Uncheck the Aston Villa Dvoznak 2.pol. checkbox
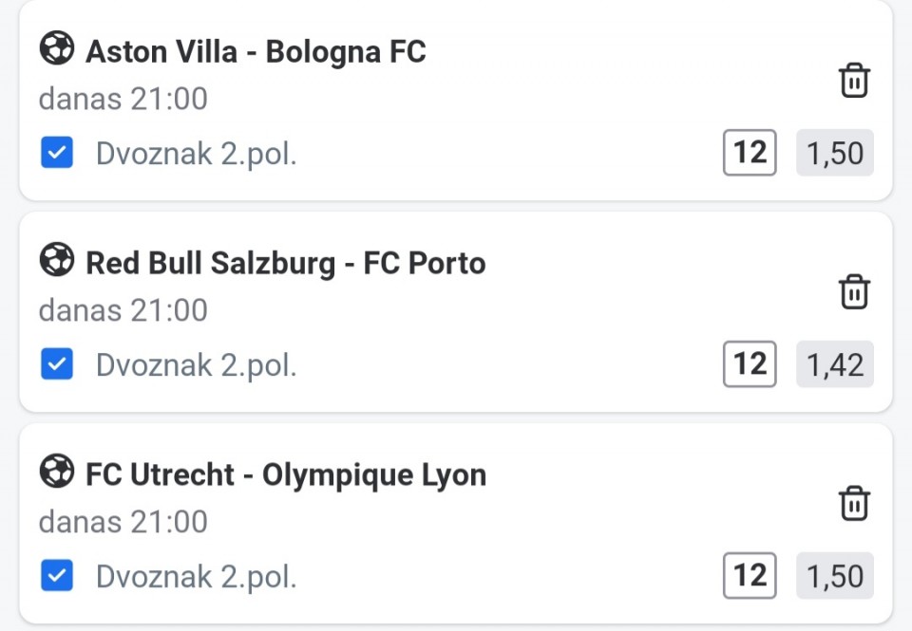 coord(57,154)
